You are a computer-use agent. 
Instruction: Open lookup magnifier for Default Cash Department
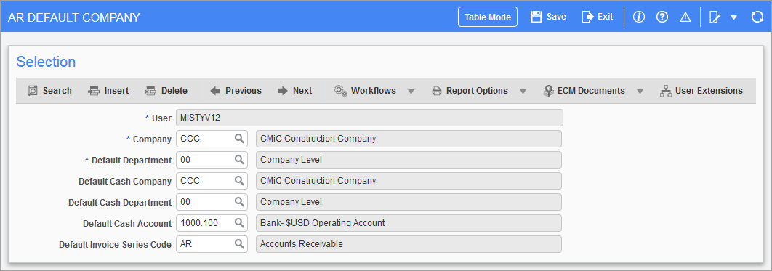pos(239,202)
